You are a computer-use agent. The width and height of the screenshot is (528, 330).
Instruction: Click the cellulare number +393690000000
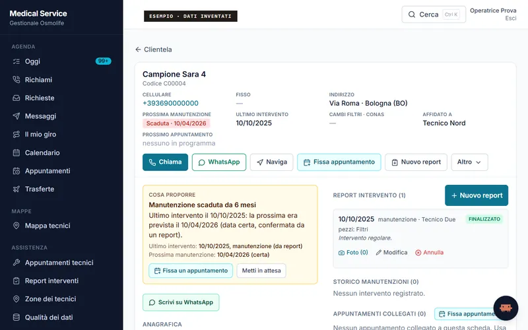click(x=170, y=103)
